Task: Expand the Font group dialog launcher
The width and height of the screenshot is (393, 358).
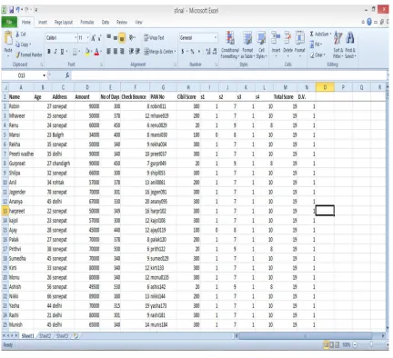Action: pos(102,65)
